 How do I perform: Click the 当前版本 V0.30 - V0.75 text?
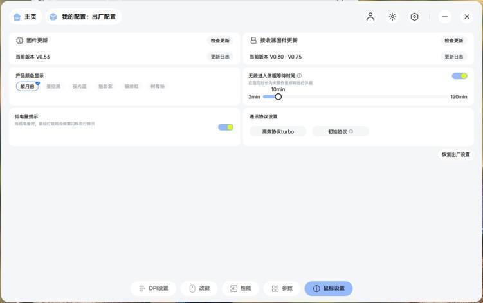point(275,57)
